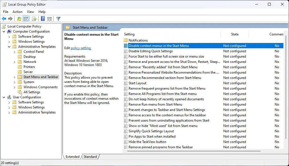Viewport: 289px width, 166px height.
Task: Select 'Remove access to the context menus for the taskbar'
Action: pyautogui.click(x=203, y=115)
